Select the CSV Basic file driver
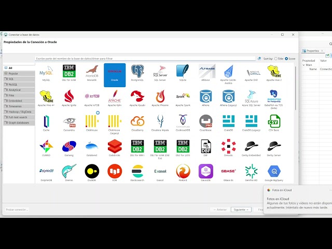 pyautogui.click(x=274, y=123)
